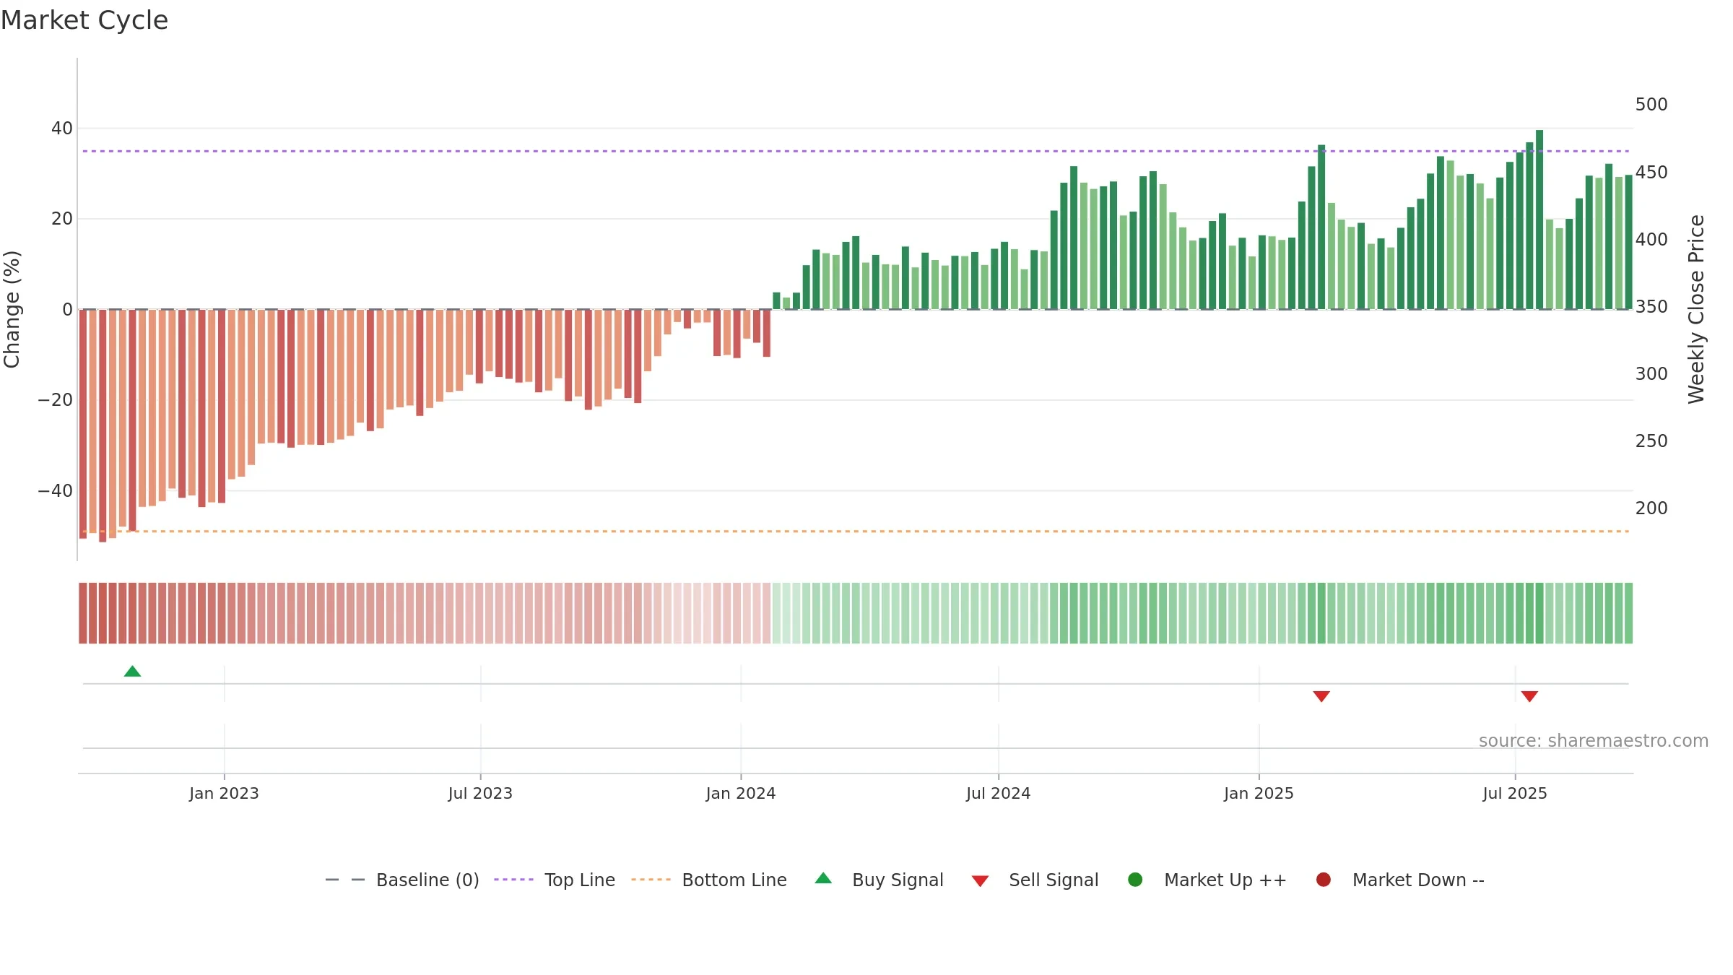Click the green Buy Signal legend triangle icon

pos(823,878)
